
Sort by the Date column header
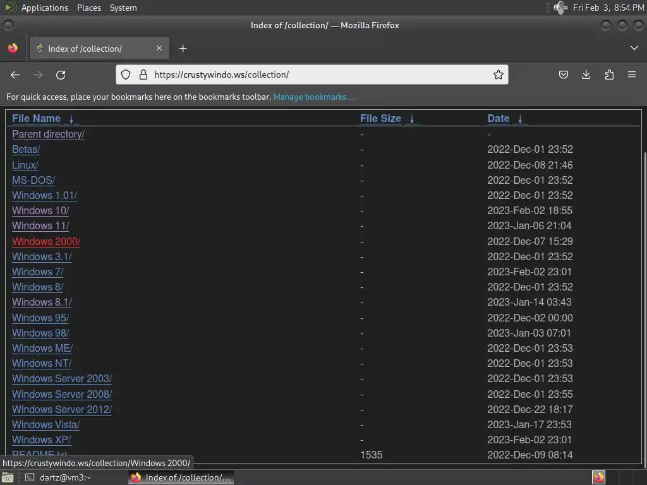point(499,118)
